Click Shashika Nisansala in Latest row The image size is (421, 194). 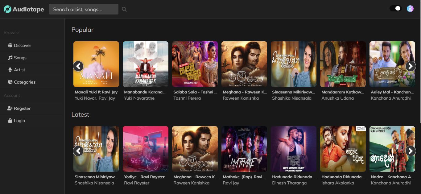[x=94, y=183]
